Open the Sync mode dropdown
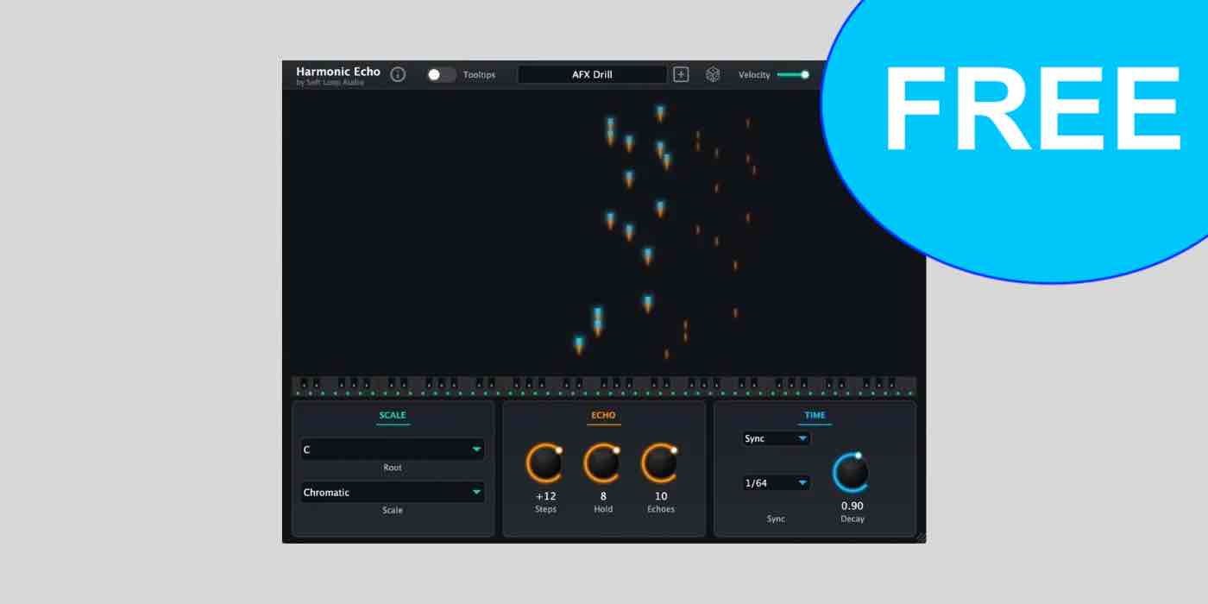Viewport: 1208px width, 604px height. tap(777, 438)
